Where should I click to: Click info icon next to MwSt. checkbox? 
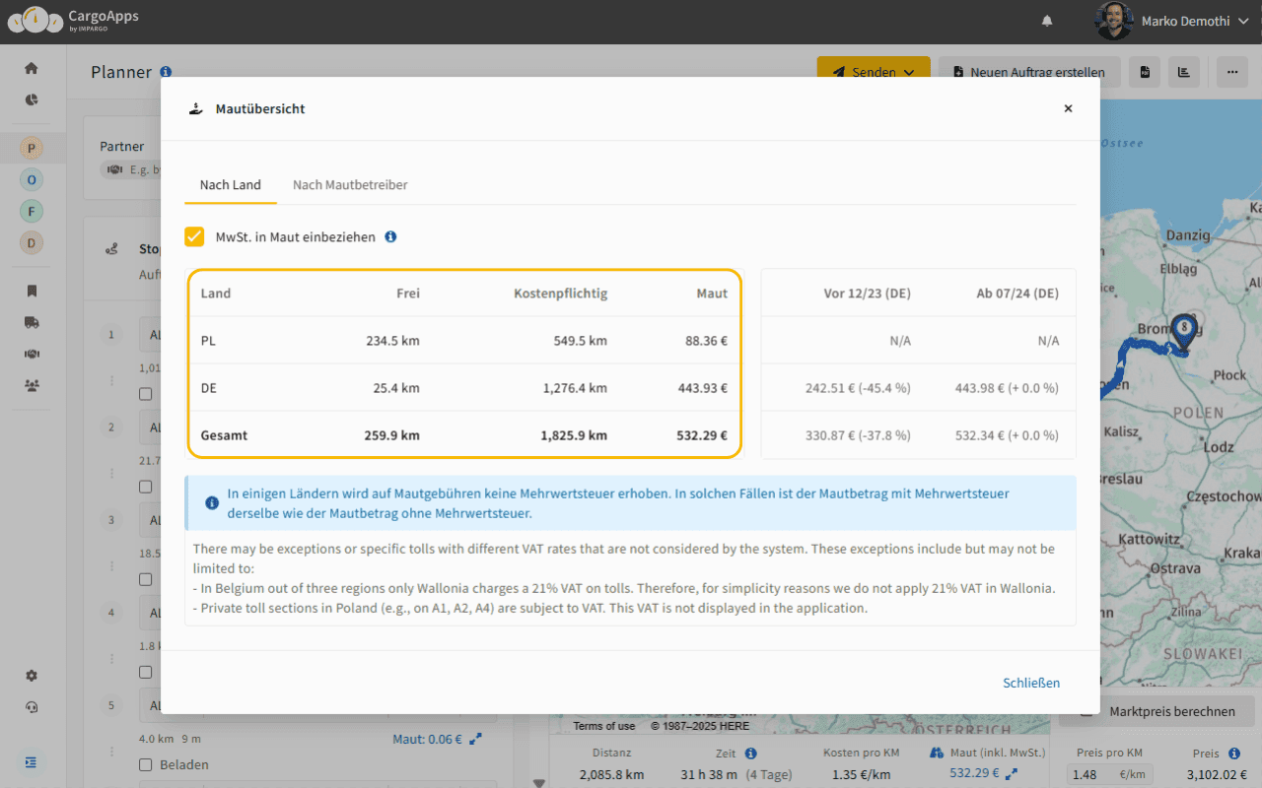[x=390, y=237]
